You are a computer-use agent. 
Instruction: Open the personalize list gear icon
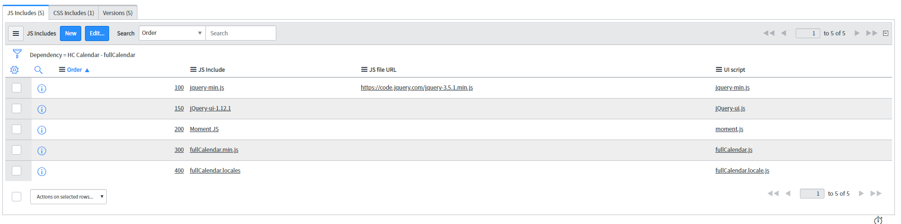[15, 70]
